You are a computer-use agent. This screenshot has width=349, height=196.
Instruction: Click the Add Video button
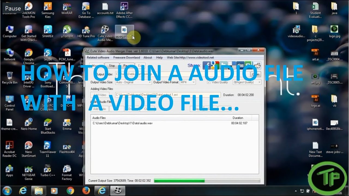(100, 95)
